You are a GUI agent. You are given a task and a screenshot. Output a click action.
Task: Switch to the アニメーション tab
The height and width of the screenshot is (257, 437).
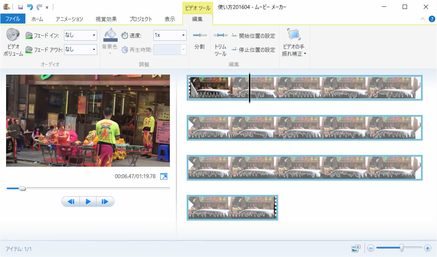[x=69, y=19]
